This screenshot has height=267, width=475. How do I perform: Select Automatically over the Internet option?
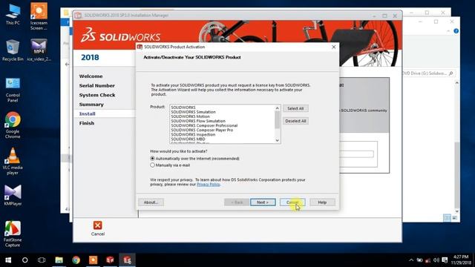[x=152, y=158]
